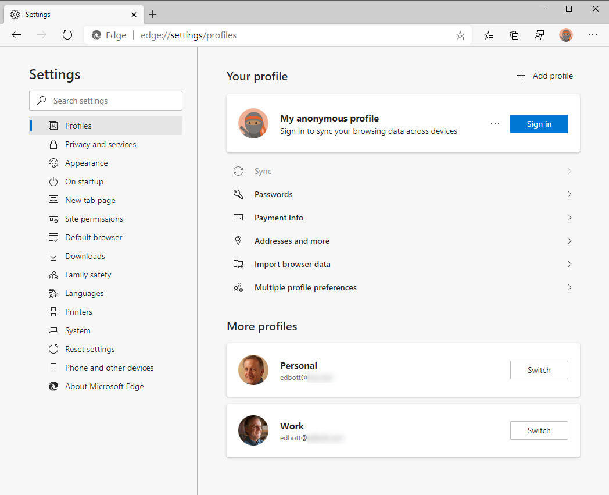Click the Site permissions icon
The image size is (609, 495).
point(53,219)
